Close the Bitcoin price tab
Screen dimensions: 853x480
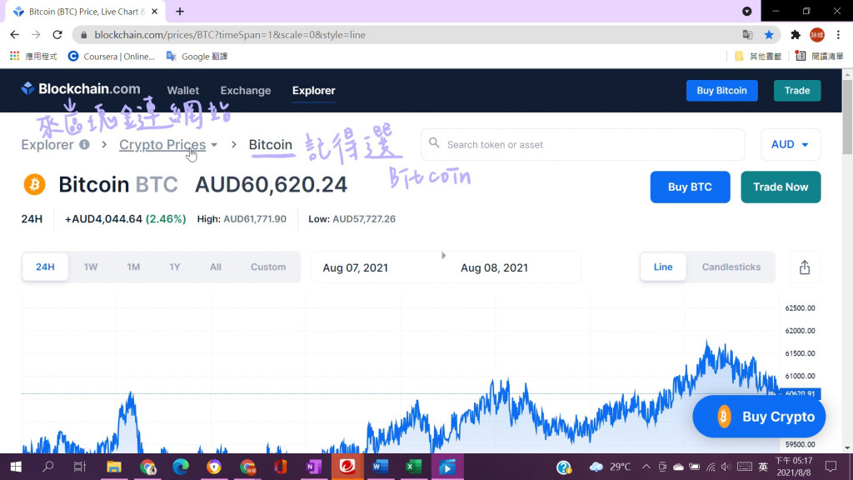(x=154, y=12)
